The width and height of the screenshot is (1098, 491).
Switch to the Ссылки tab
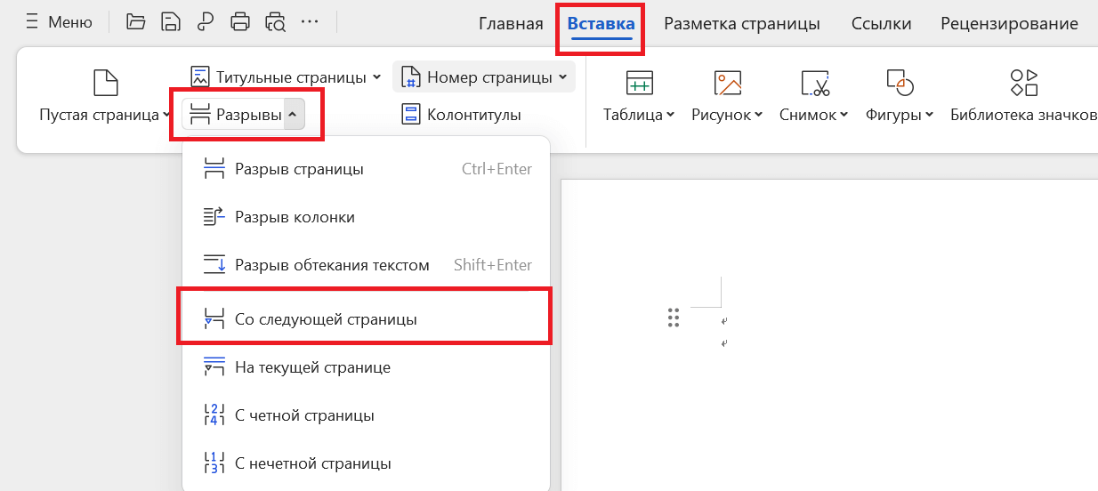[x=881, y=24]
